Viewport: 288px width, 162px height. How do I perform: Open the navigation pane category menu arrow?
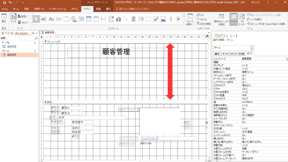coord(33,33)
